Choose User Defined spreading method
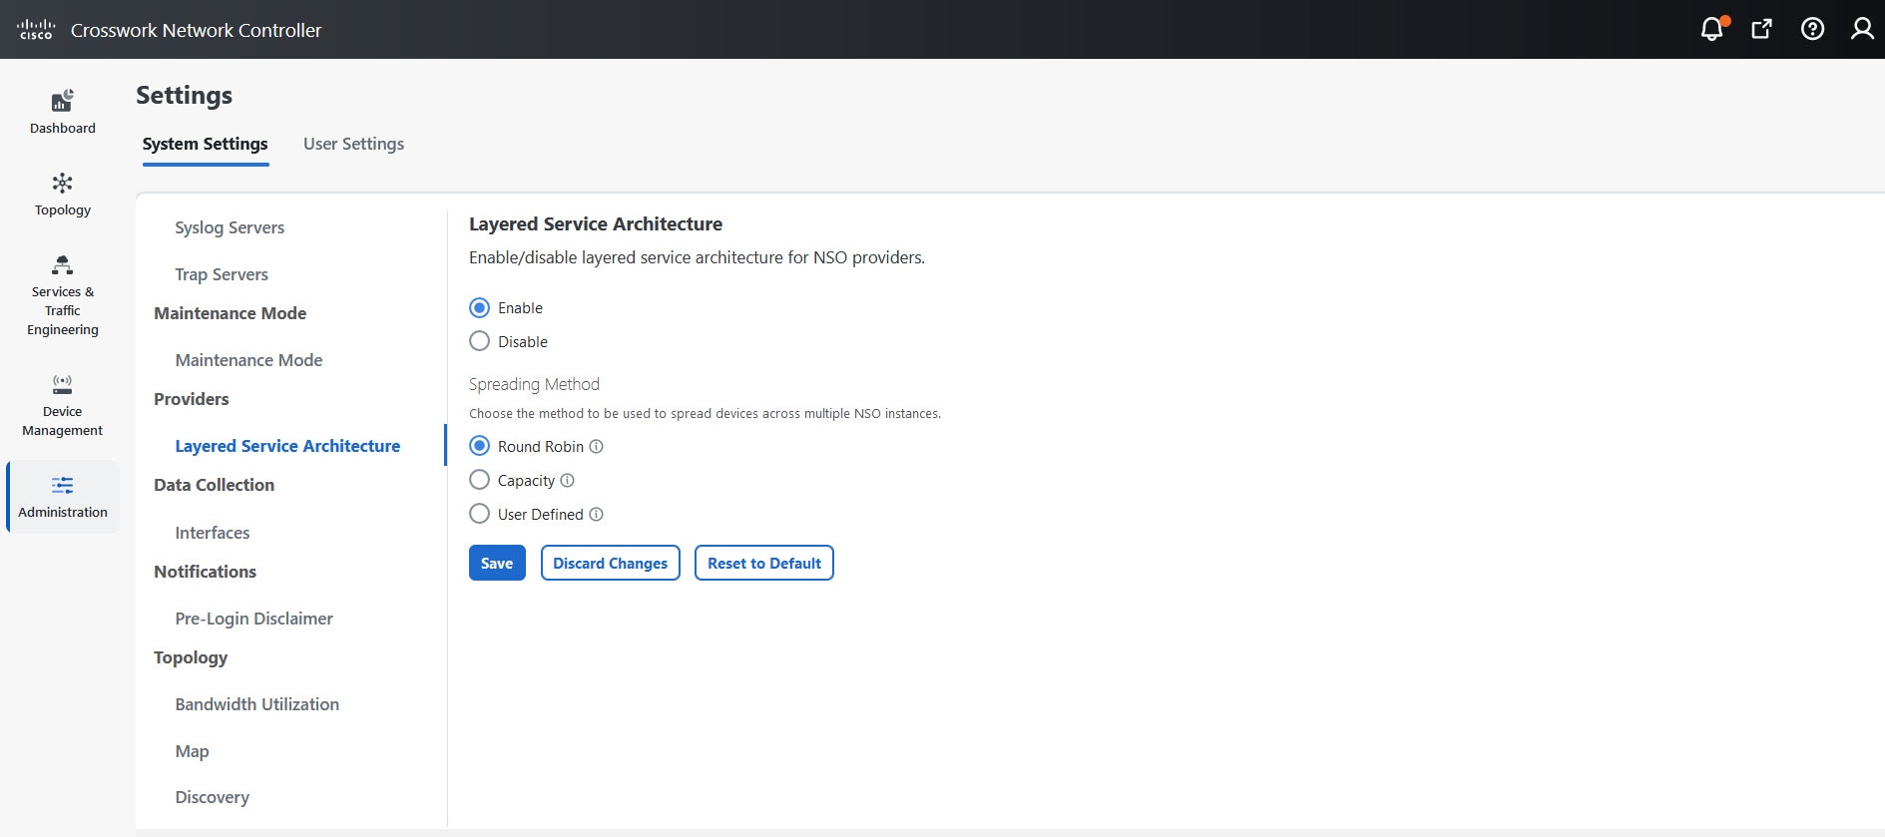 tap(479, 514)
